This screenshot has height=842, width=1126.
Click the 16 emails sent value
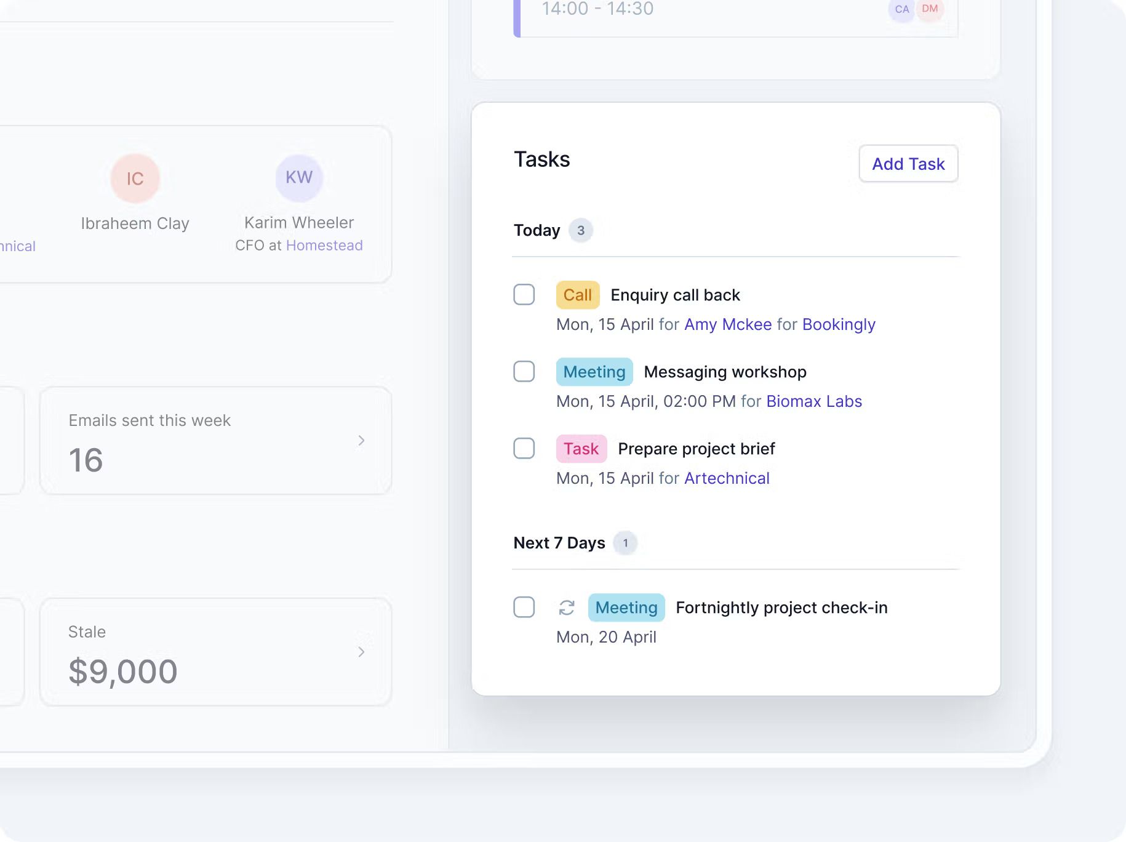pos(86,460)
